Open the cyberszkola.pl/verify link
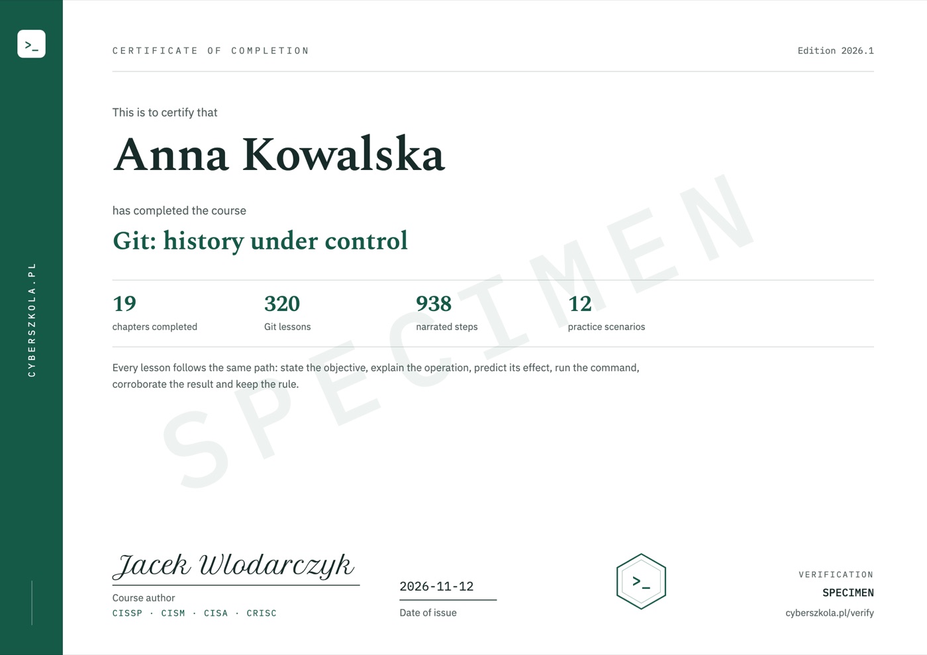Viewport: 927px width, 655px height. pos(829,613)
